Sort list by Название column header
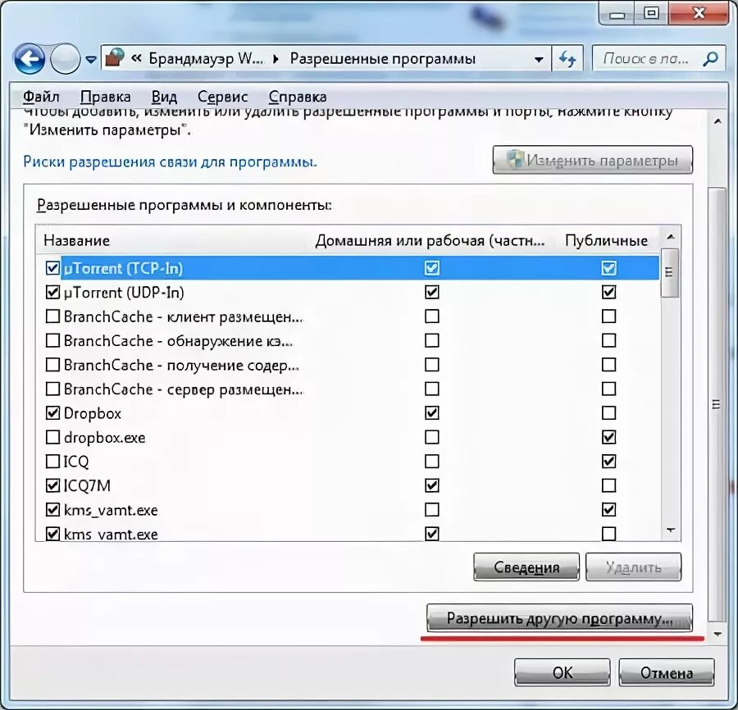 pyautogui.click(x=77, y=240)
